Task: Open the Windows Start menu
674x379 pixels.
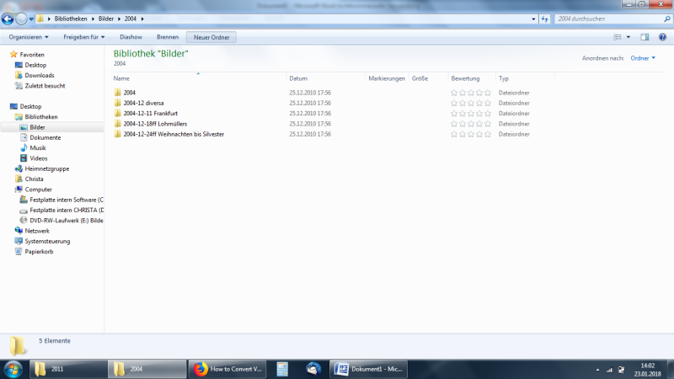Action: tap(13, 369)
